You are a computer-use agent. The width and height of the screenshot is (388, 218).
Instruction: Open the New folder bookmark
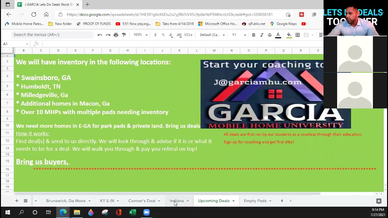tap(60, 24)
